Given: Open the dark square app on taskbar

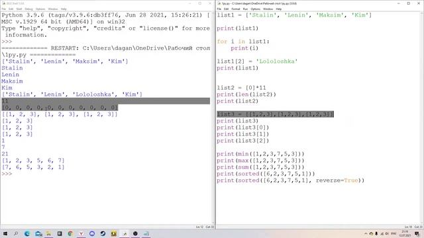Looking at the screenshot, I should pyautogui.click(x=60, y=233).
